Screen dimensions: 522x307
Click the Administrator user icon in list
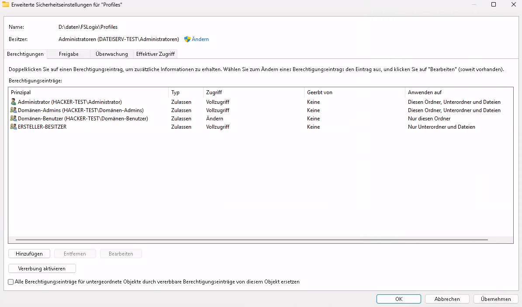point(13,102)
